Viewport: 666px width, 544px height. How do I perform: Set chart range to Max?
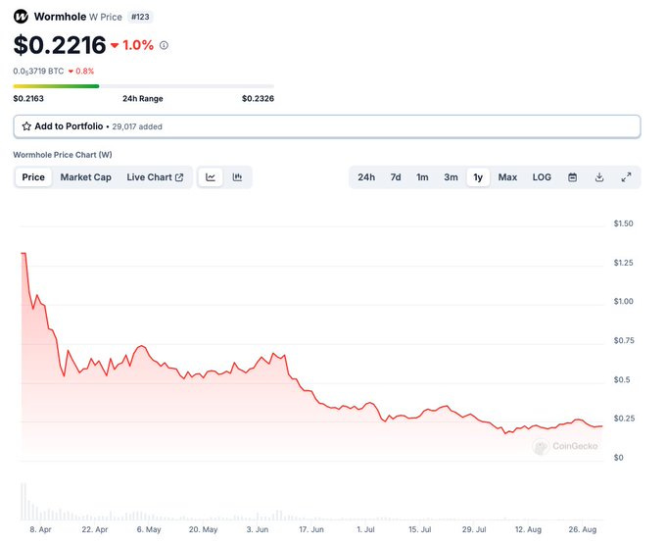[x=507, y=177]
